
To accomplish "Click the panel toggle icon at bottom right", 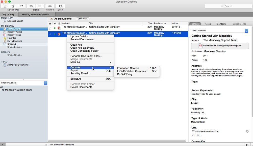I will pos(247,144).
